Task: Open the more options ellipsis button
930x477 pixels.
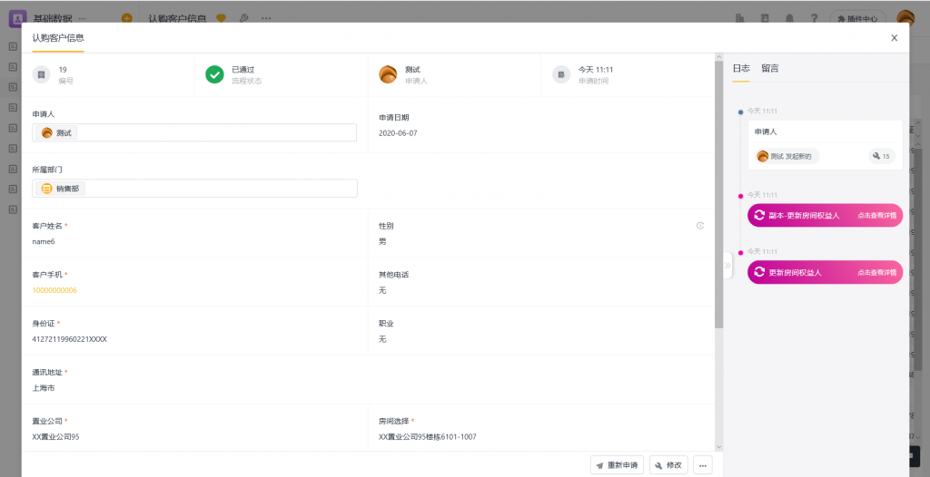Action: click(702, 465)
